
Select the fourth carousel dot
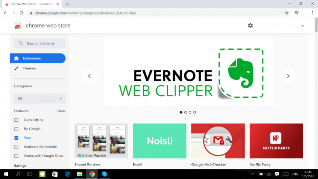click(x=194, y=112)
